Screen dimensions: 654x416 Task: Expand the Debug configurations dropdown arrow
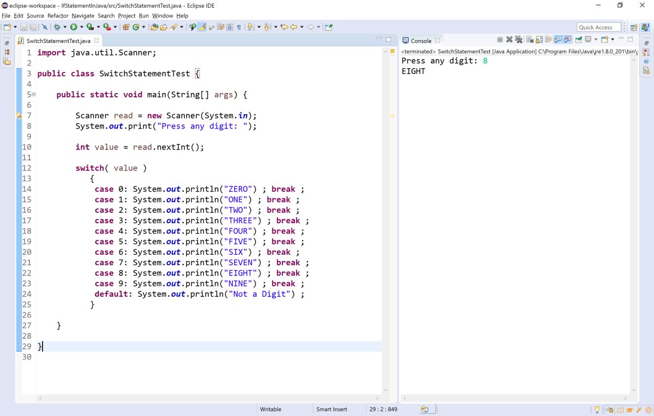[x=65, y=27]
